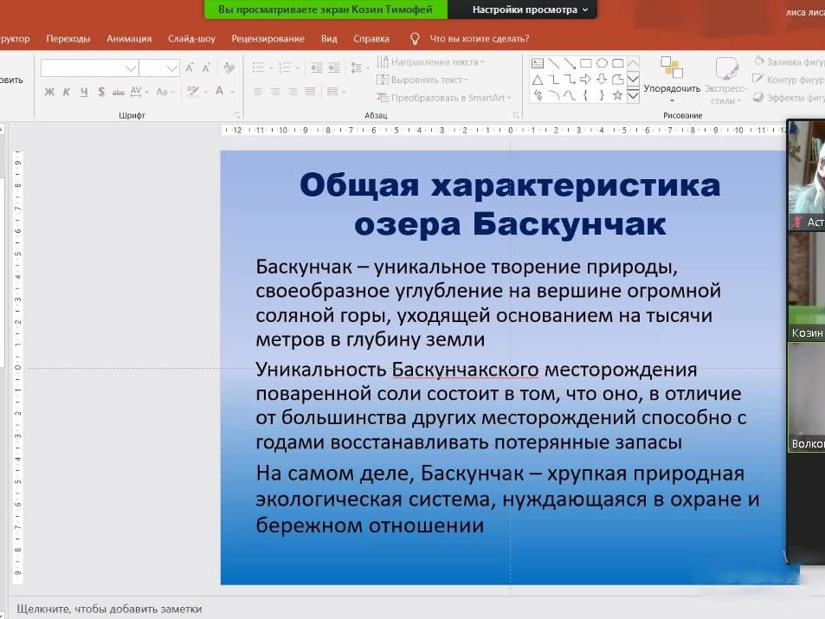This screenshot has height=619, width=825.
Task: Open the font size dropdown
Action: [171, 68]
